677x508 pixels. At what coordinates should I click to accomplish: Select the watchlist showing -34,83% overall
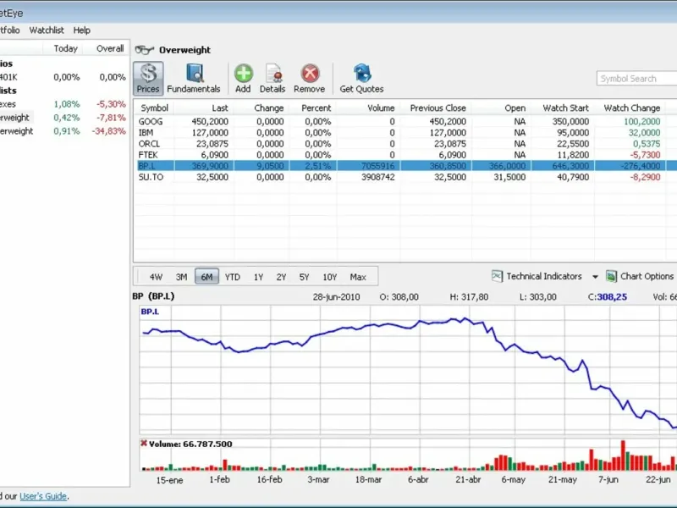click(x=63, y=131)
